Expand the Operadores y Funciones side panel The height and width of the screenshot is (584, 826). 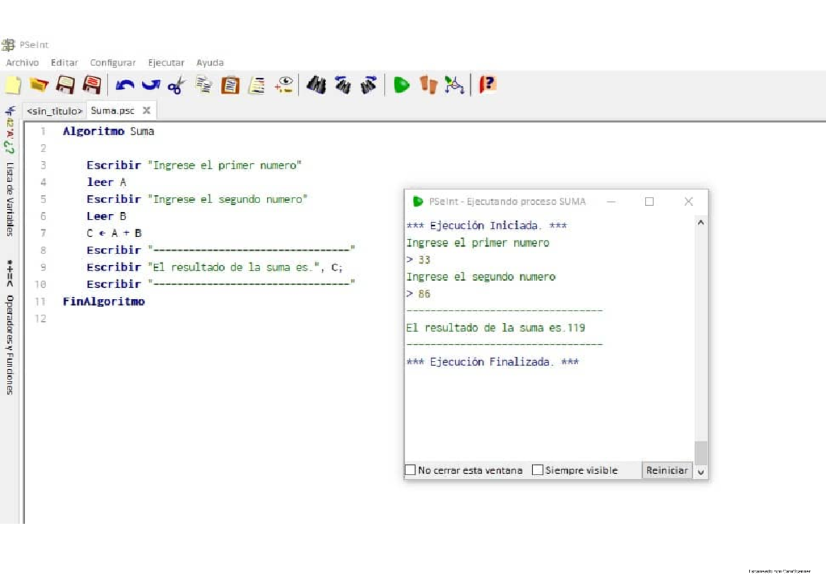coord(10,344)
